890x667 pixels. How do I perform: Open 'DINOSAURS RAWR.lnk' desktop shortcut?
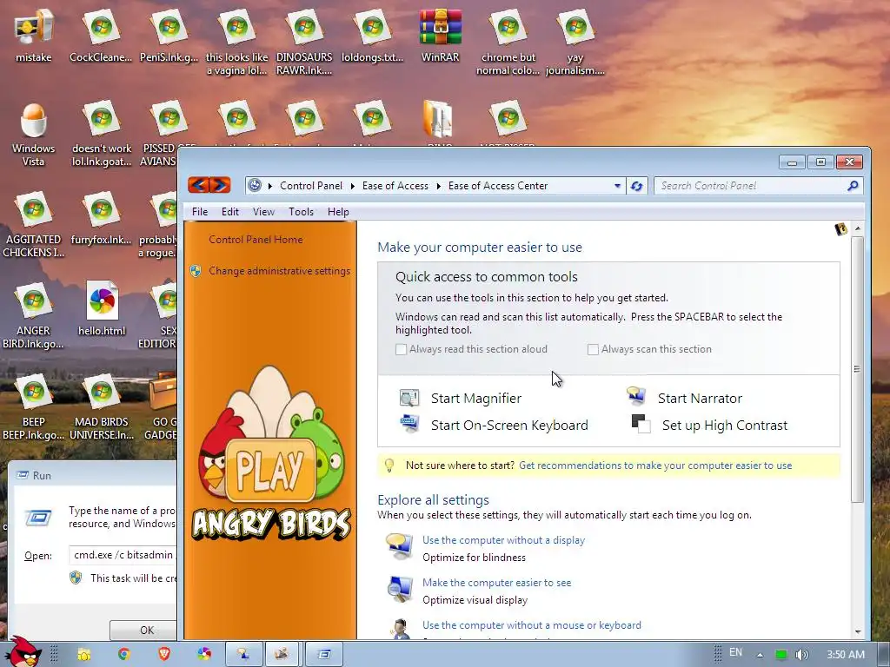tap(304, 43)
